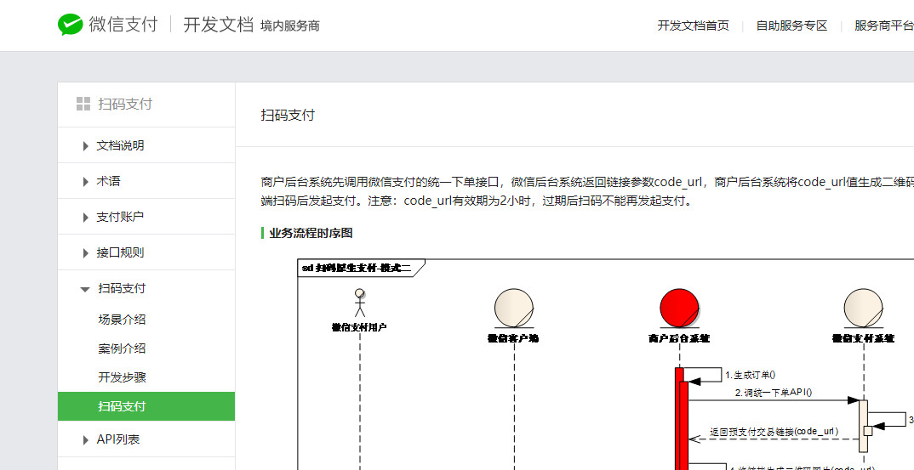The width and height of the screenshot is (914, 470).
Task: Click the 业务流程时序图 section heading
Action: tap(311, 233)
